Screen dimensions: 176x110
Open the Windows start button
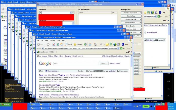[x=6, y=104]
